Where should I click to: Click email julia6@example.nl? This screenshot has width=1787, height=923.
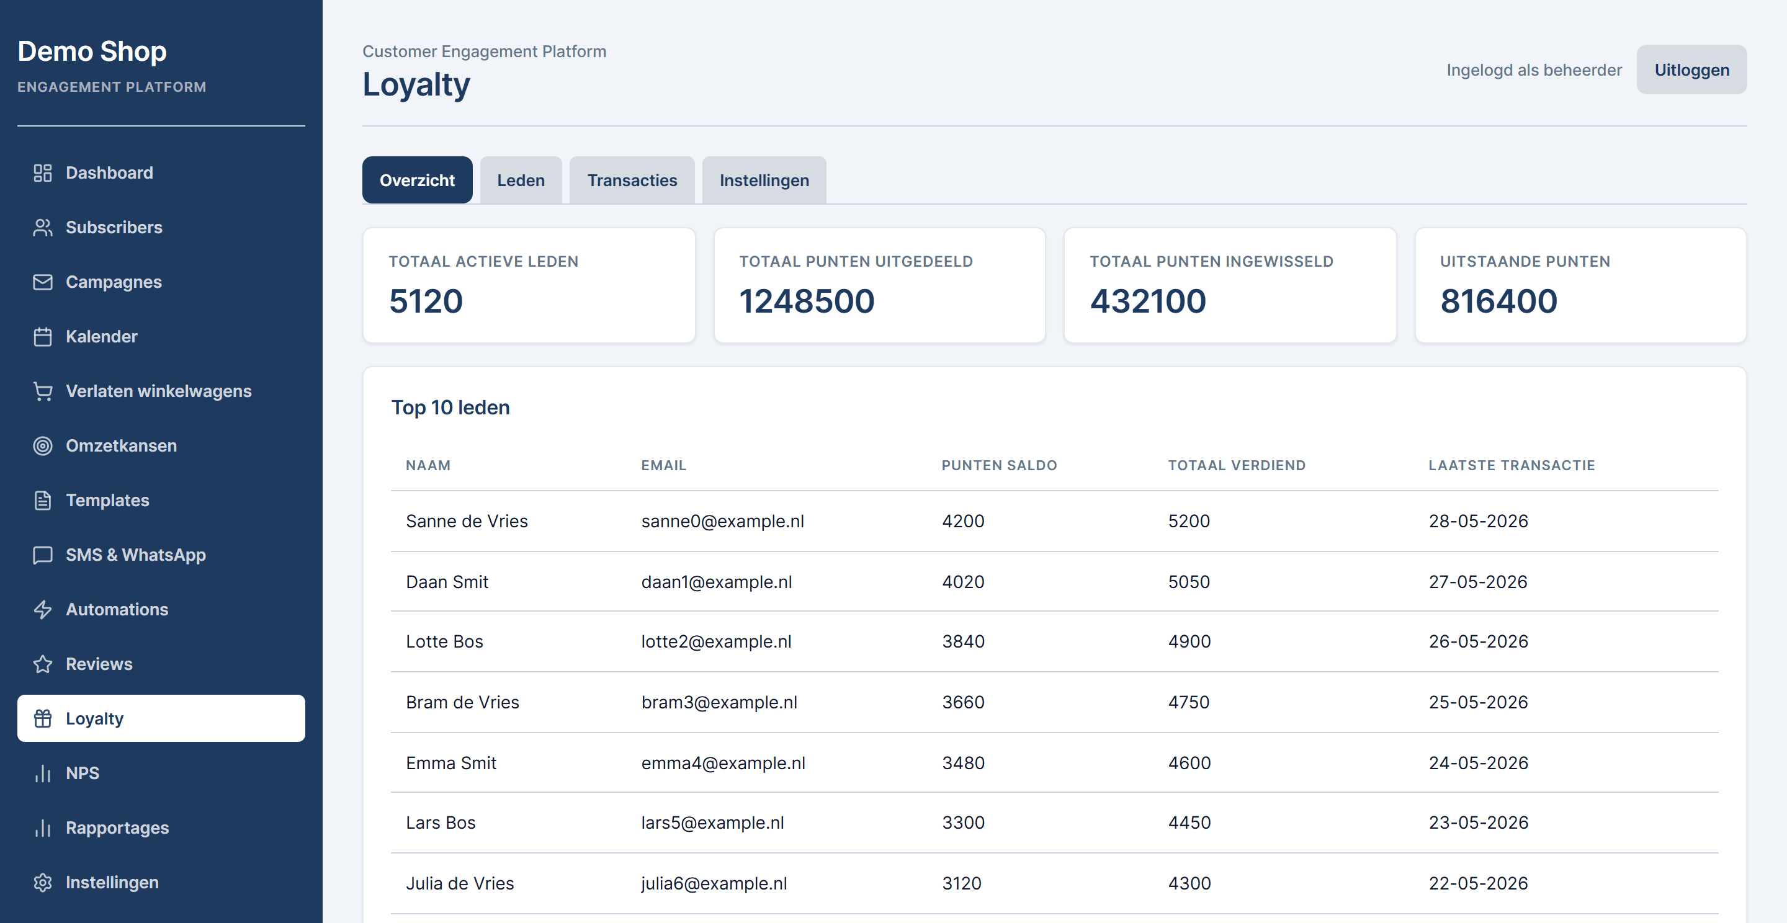point(714,883)
